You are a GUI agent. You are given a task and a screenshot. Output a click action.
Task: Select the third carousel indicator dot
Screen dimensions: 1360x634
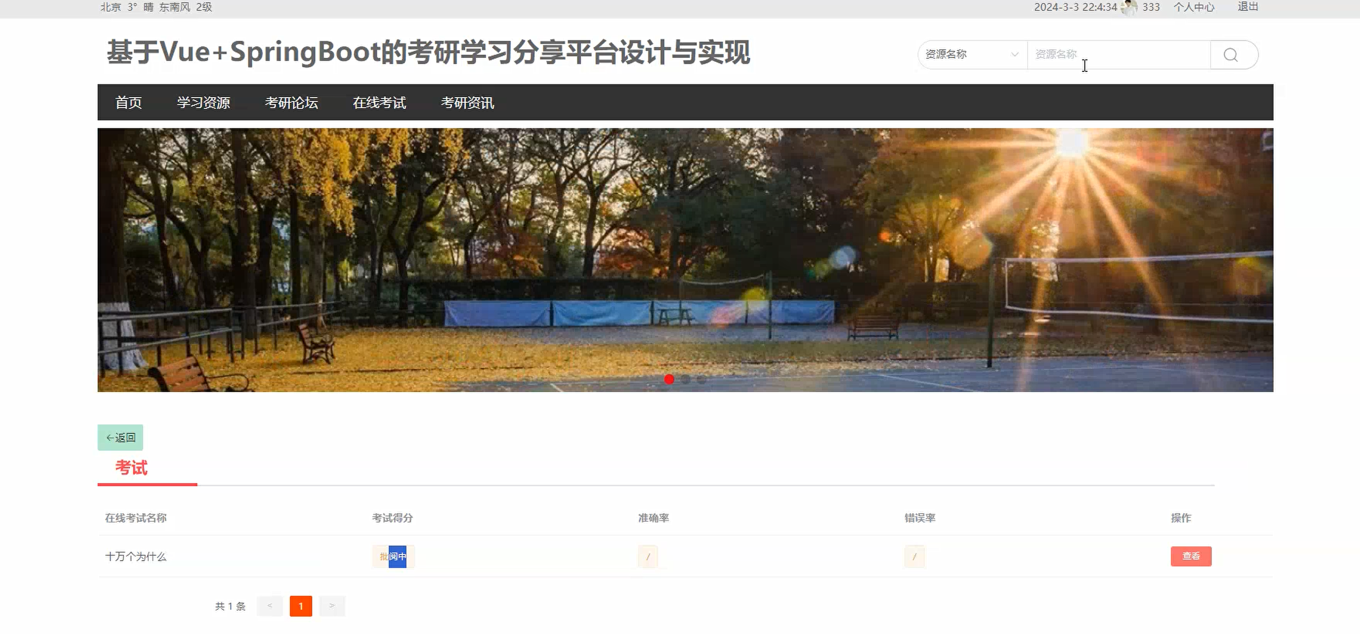701,379
